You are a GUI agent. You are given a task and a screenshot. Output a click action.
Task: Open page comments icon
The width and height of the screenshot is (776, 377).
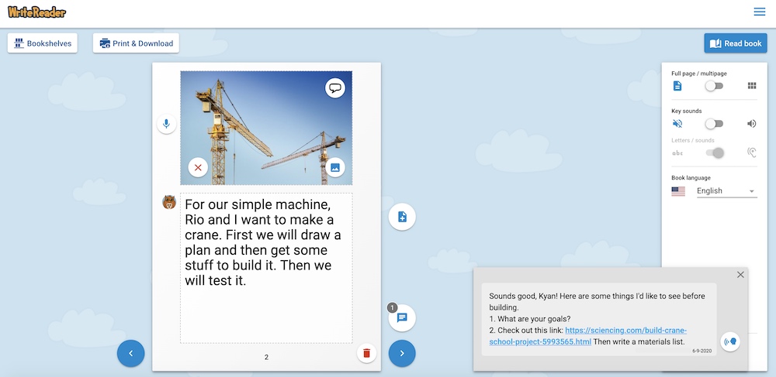tap(402, 318)
